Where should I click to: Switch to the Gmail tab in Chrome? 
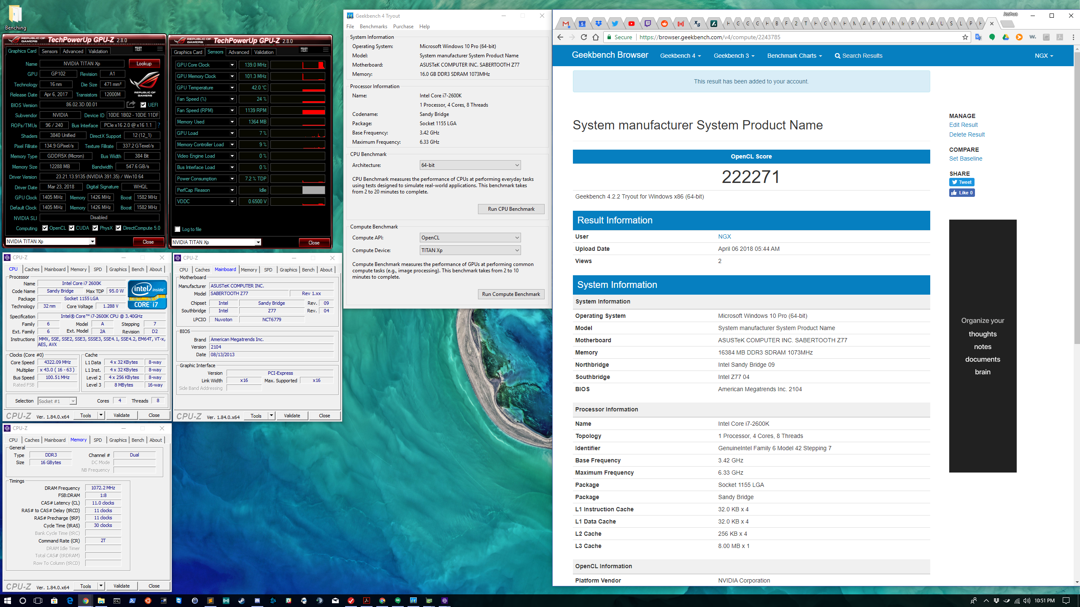point(566,24)
